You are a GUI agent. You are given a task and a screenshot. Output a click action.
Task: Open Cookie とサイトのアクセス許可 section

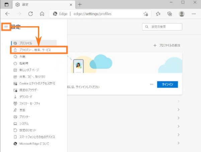[37, 83]
